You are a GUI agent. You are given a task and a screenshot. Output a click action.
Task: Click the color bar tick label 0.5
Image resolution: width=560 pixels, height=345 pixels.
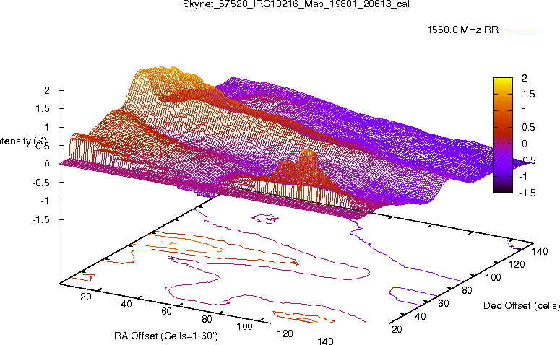(x=528, y=127)
